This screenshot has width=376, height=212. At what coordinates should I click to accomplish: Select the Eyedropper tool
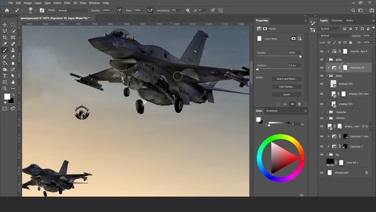[5, 44]
